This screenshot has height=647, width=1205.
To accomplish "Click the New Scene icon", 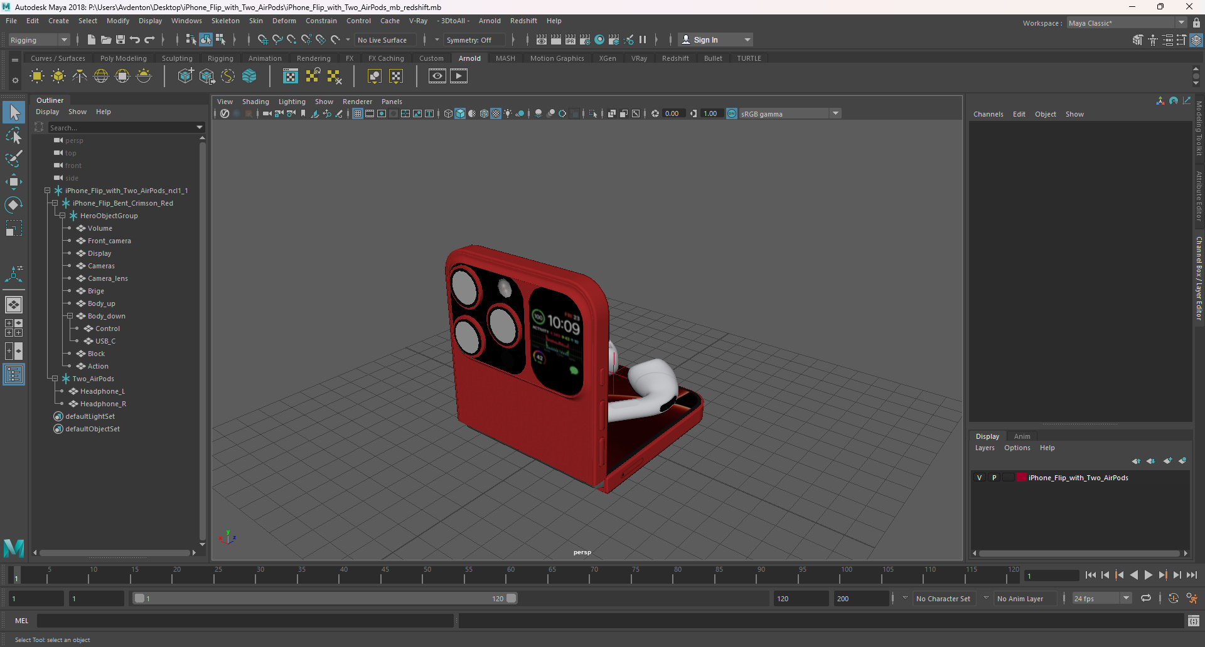I will (x=92, y=39).
